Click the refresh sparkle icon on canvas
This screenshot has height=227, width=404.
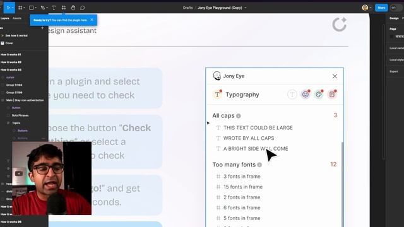click(340, 25)
